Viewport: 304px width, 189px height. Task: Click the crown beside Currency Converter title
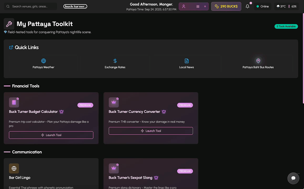pos(164,112)
